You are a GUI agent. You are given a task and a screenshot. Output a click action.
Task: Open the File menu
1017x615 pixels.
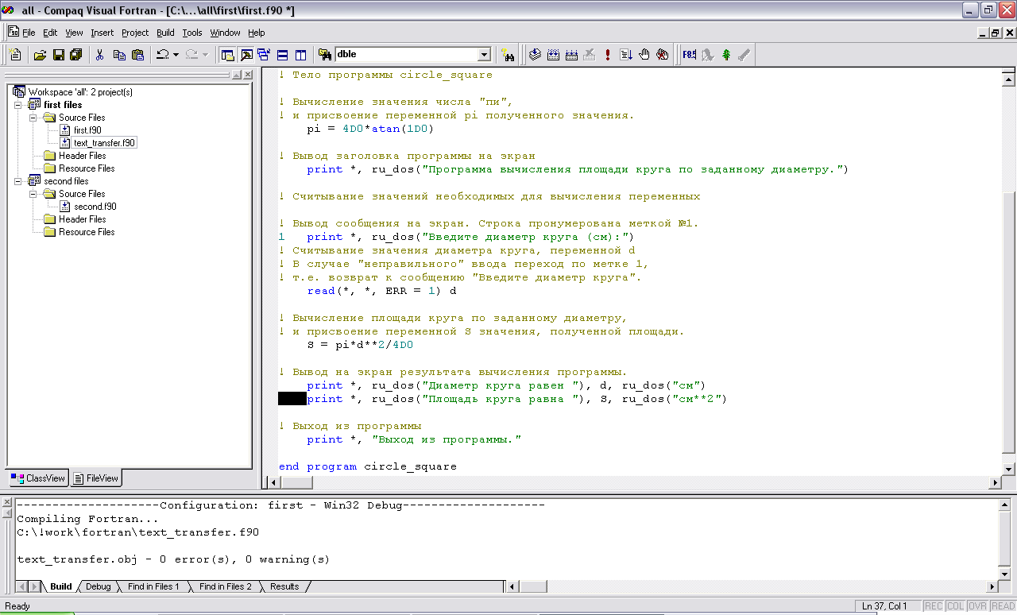coord(29,33)
